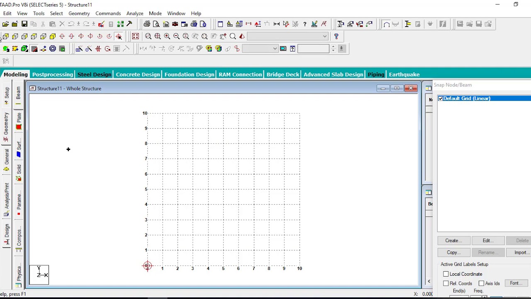Select the Front View cube icon

coord(6,37)
